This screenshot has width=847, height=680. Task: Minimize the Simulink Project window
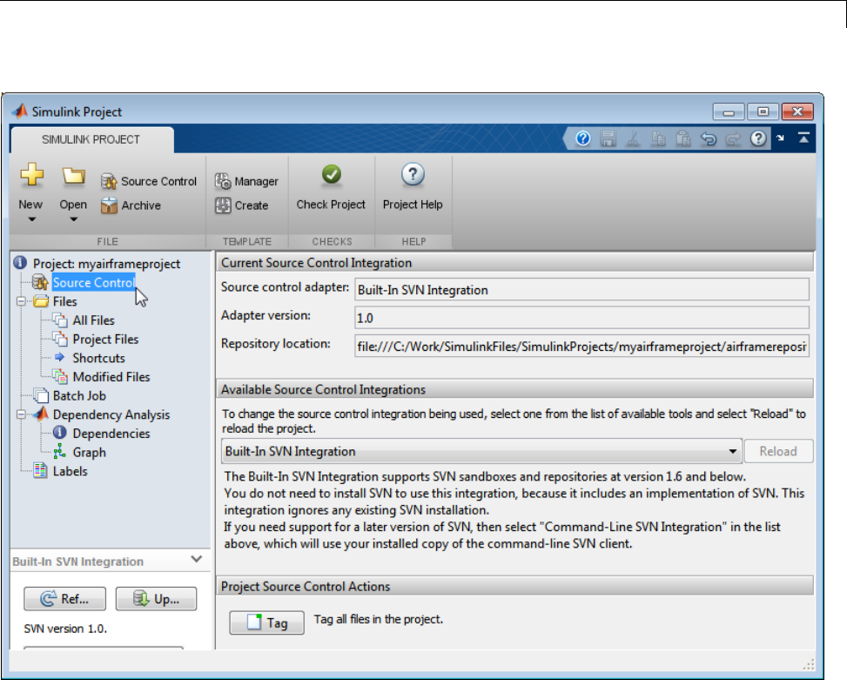(x=729, y=111)
